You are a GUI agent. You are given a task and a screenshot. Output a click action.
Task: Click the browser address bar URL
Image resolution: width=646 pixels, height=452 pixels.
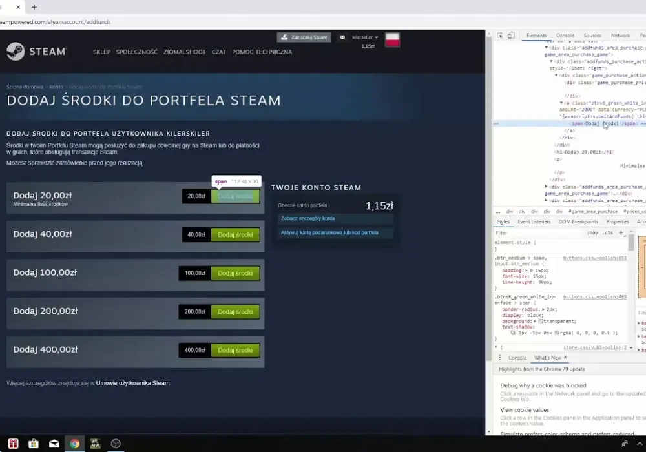[55, 22]
